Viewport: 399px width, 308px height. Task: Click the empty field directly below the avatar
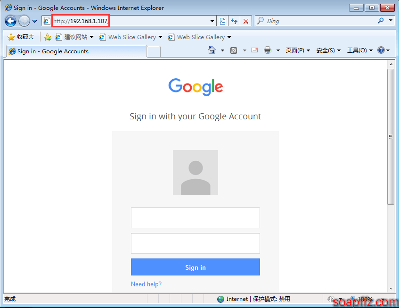(x=195, y=218)
